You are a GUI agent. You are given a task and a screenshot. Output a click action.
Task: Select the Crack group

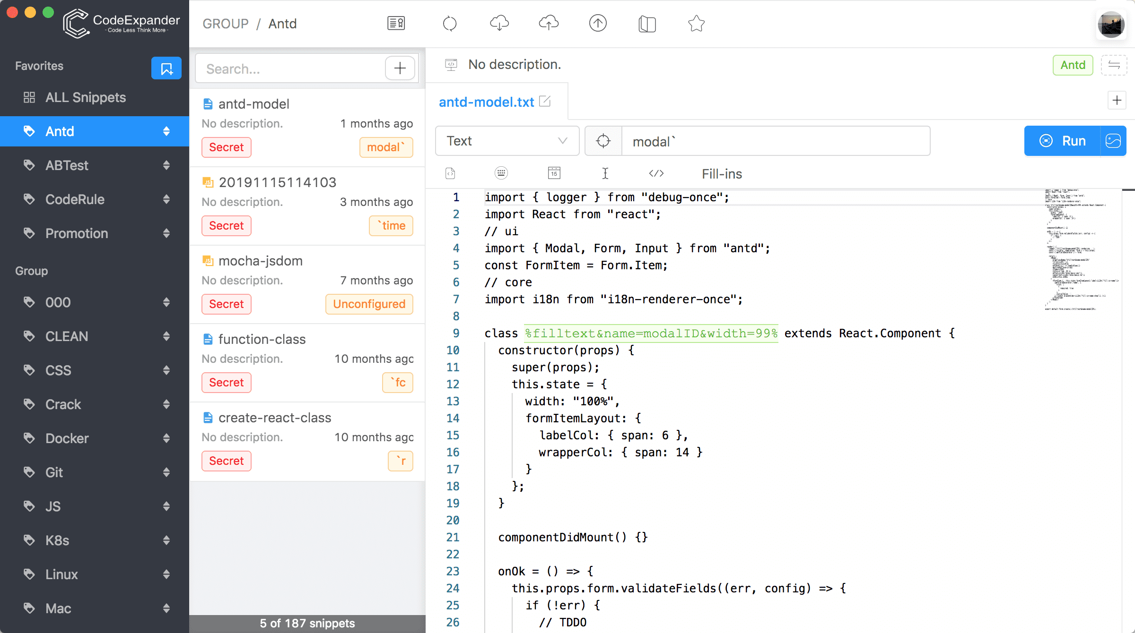click(95, 404)
